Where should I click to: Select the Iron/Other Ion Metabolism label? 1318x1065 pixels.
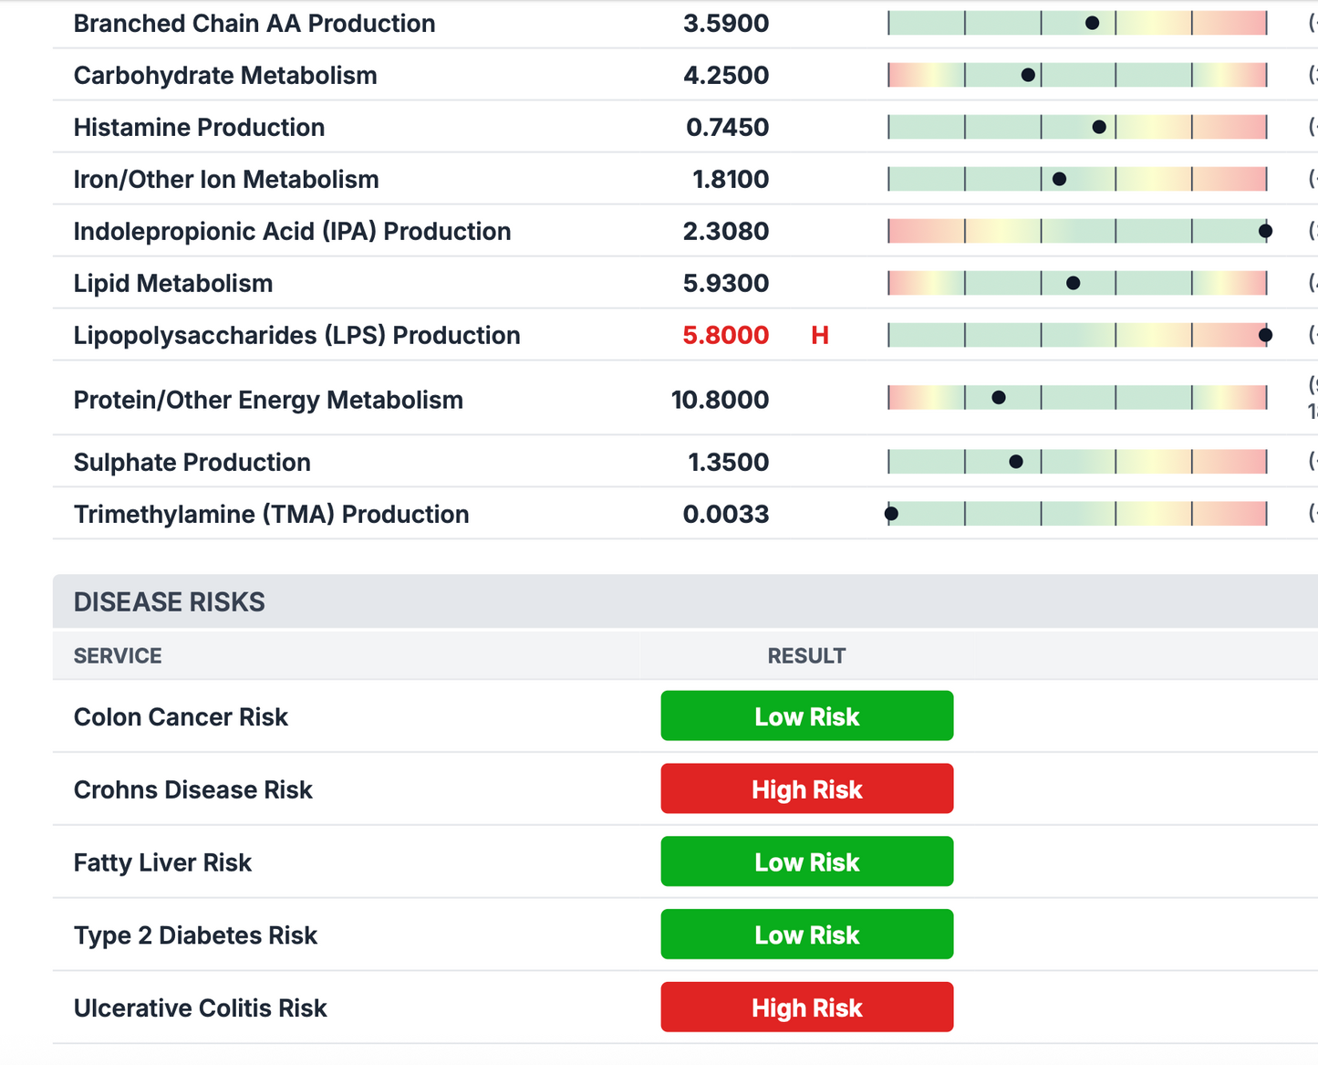[x=226, y=180]
